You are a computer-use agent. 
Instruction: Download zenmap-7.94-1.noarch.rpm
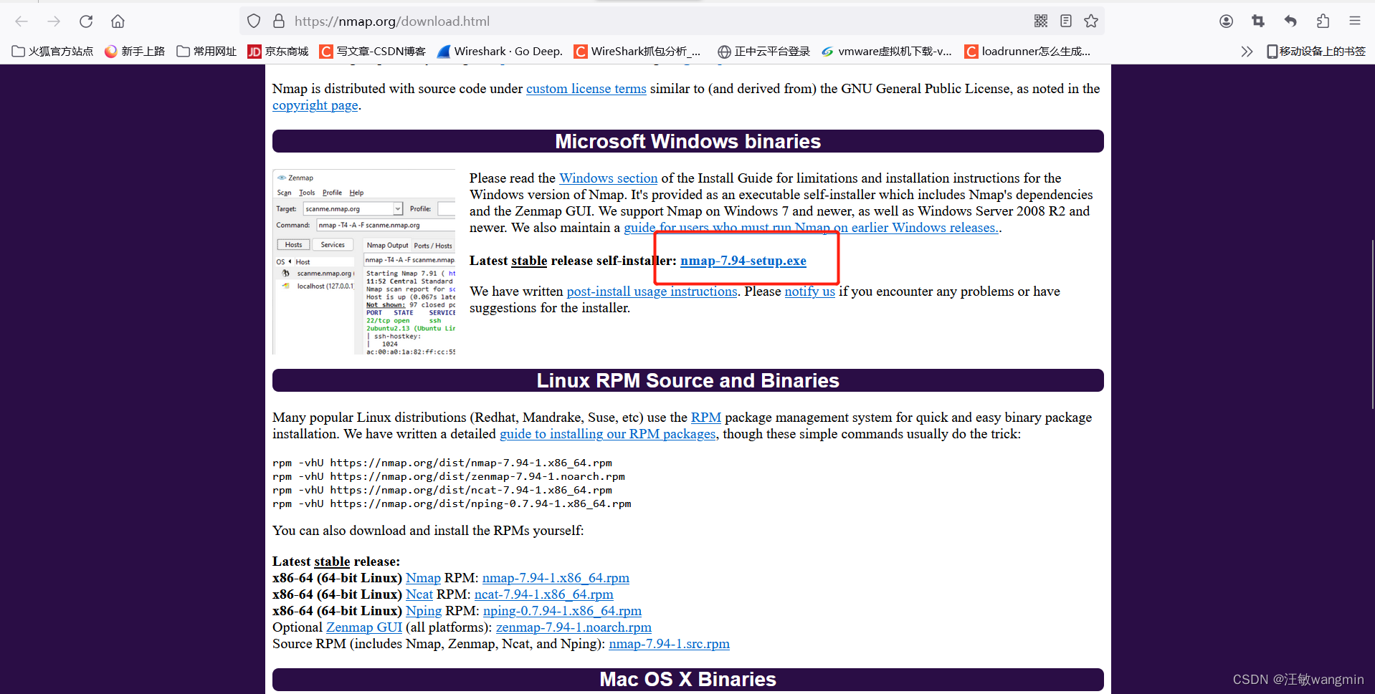click(574, 627)
